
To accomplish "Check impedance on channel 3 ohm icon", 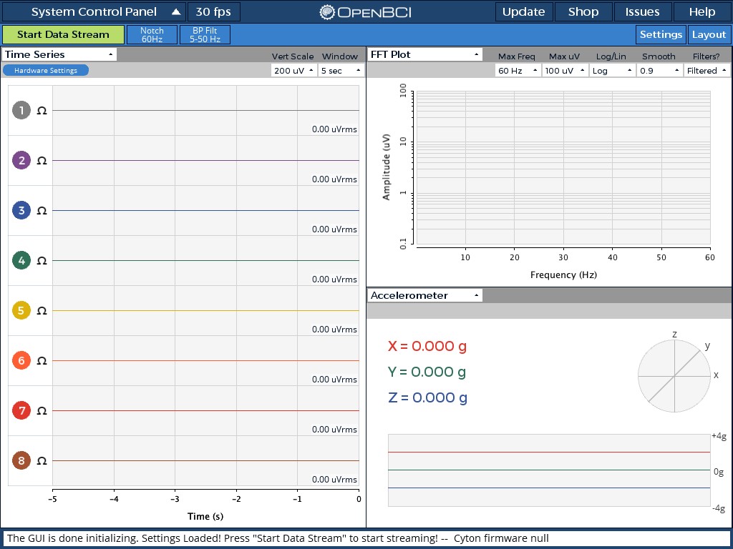I will tap(42, 211).
